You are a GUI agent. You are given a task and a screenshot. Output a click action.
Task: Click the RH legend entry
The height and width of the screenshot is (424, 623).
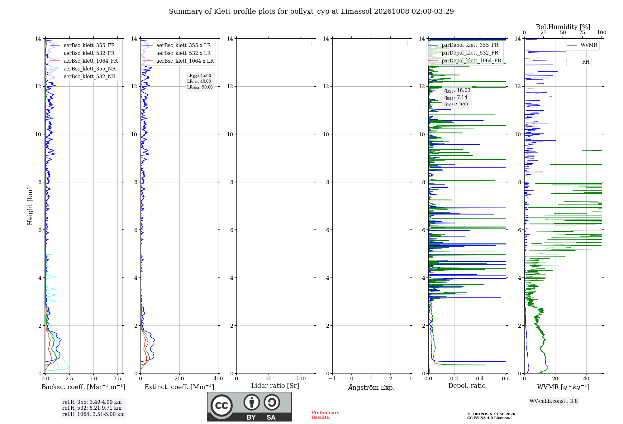click(x=579, y=62)
